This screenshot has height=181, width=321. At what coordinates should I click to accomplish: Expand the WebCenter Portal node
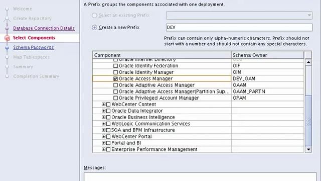(104, 136)
